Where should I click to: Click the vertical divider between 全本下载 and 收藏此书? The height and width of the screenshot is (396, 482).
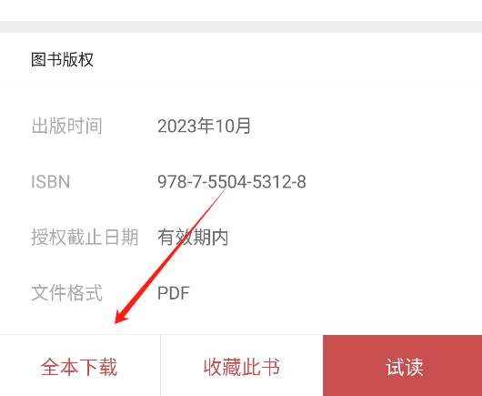pos(160,366)
